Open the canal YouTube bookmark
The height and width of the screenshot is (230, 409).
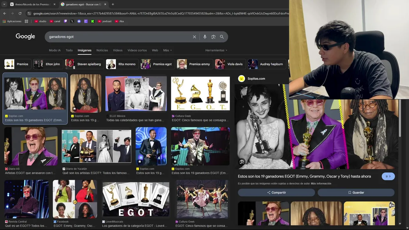tap(55, 21)
